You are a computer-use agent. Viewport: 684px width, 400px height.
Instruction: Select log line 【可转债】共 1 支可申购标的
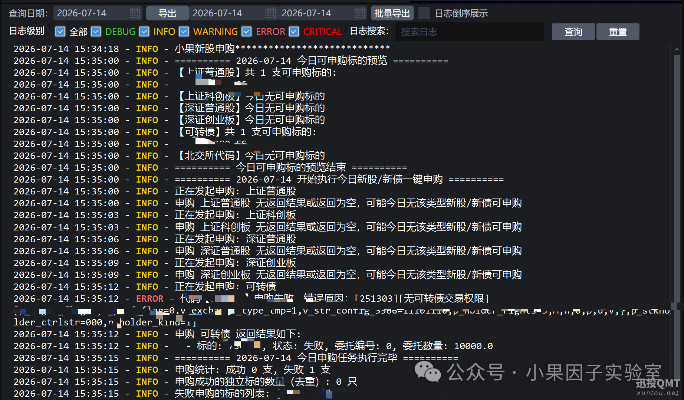(165, 132)
